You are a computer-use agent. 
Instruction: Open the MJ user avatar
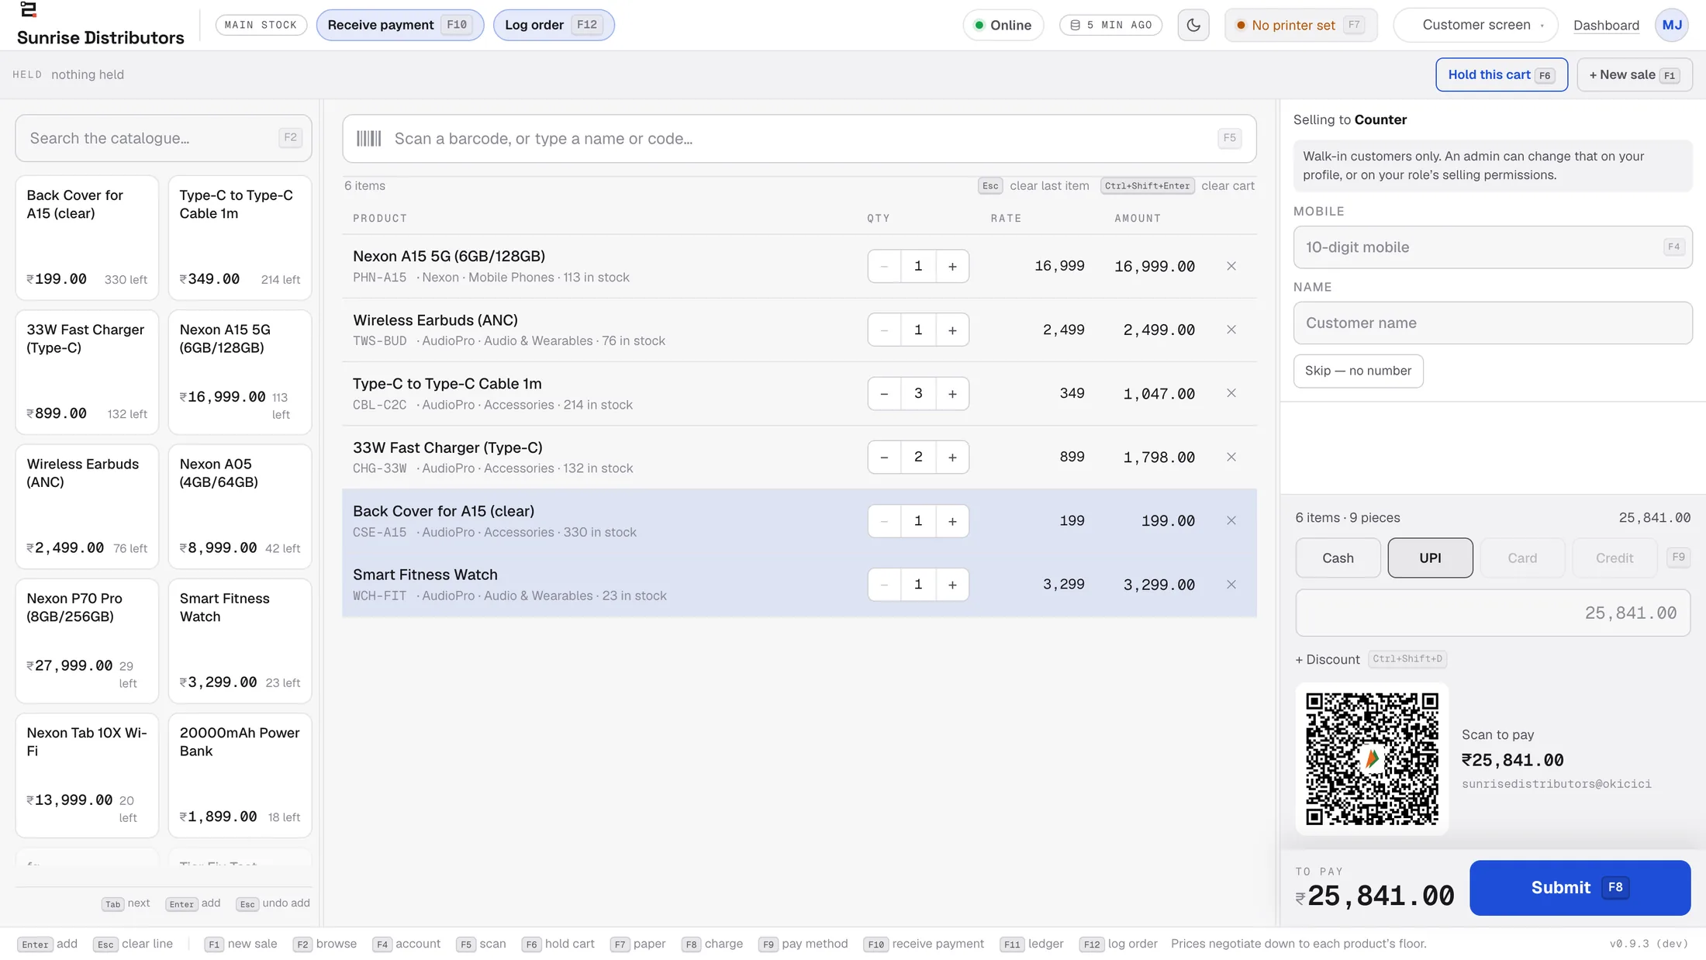[x=1672, y=25]
